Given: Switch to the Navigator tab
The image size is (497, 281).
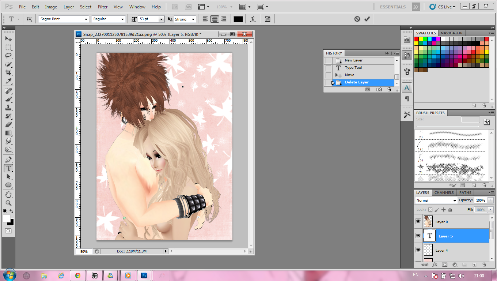Looking at the screenshot, I should (x=452, y=33).
